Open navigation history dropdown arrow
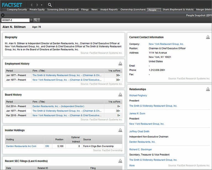 click(42, 5)
